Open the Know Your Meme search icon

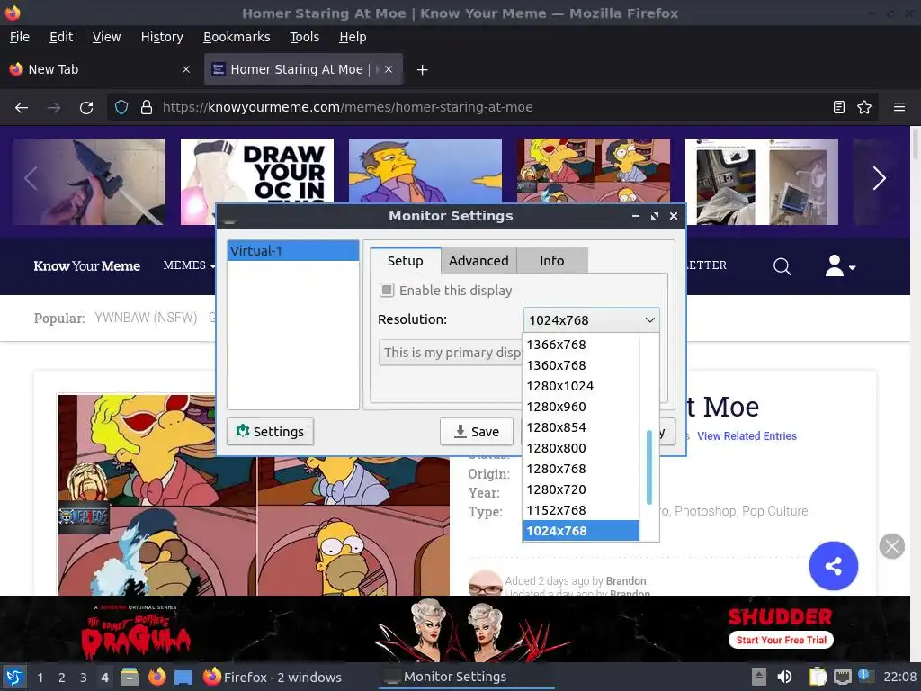(782, 266)
